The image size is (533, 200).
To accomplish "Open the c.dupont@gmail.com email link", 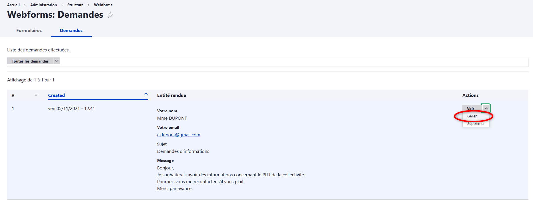I will 179,135.
